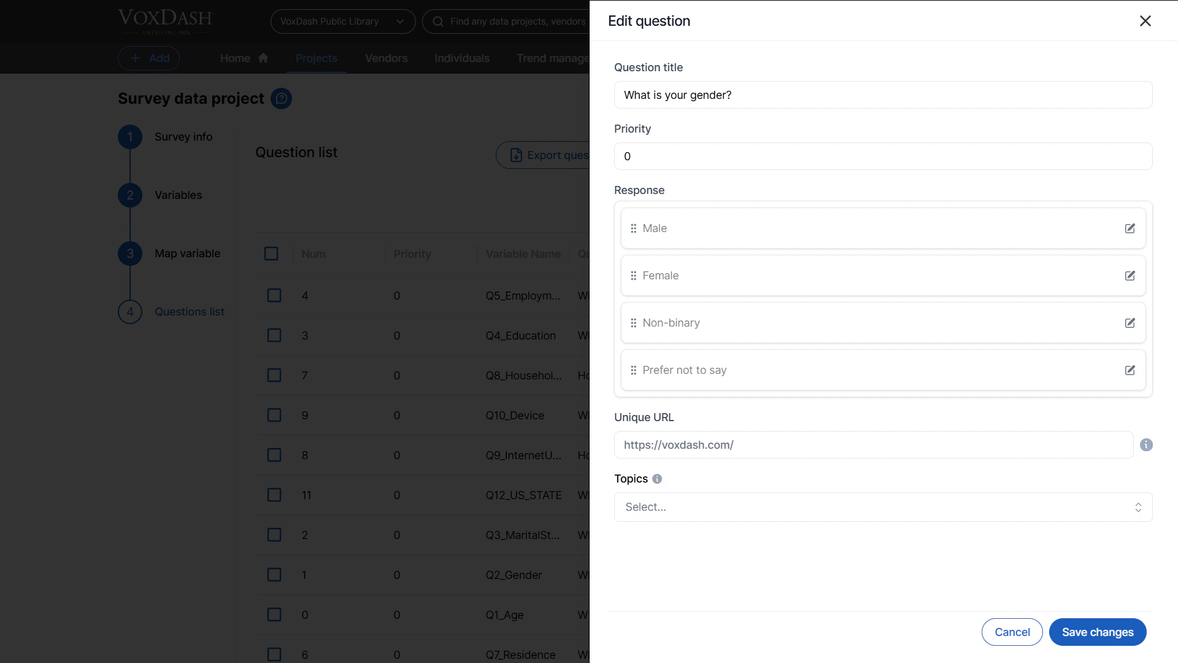Click the export document icon on Export button
This screenshot has width=1178, height=663.
tap(516, 155)
